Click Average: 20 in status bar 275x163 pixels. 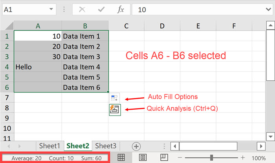[26, 158]
